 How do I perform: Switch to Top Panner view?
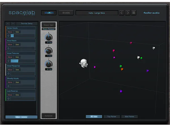tap(112, 117)
